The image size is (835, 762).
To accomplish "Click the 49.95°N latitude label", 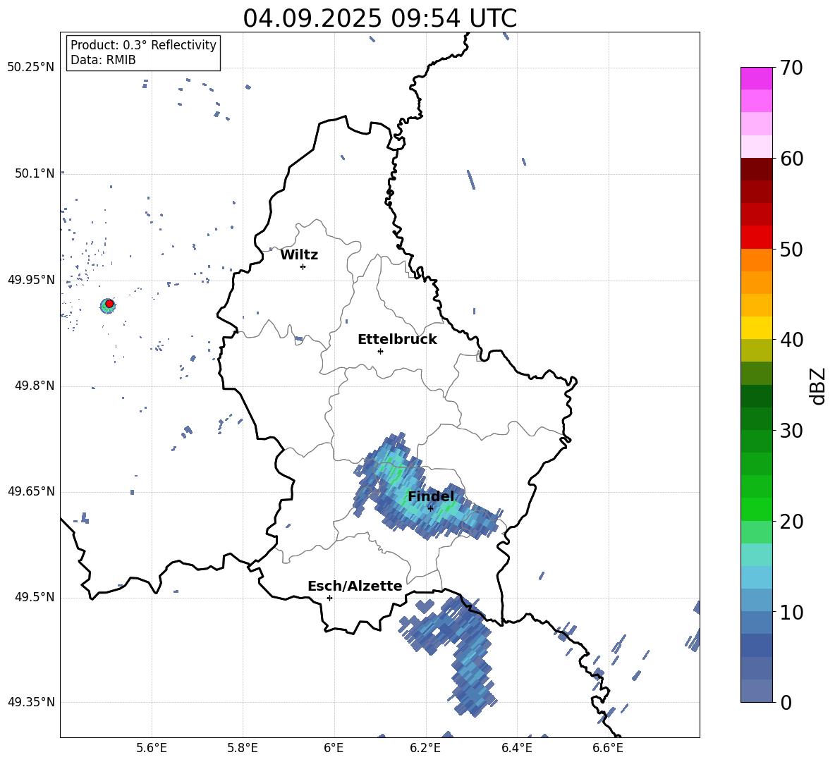I will tap(31, 280).
